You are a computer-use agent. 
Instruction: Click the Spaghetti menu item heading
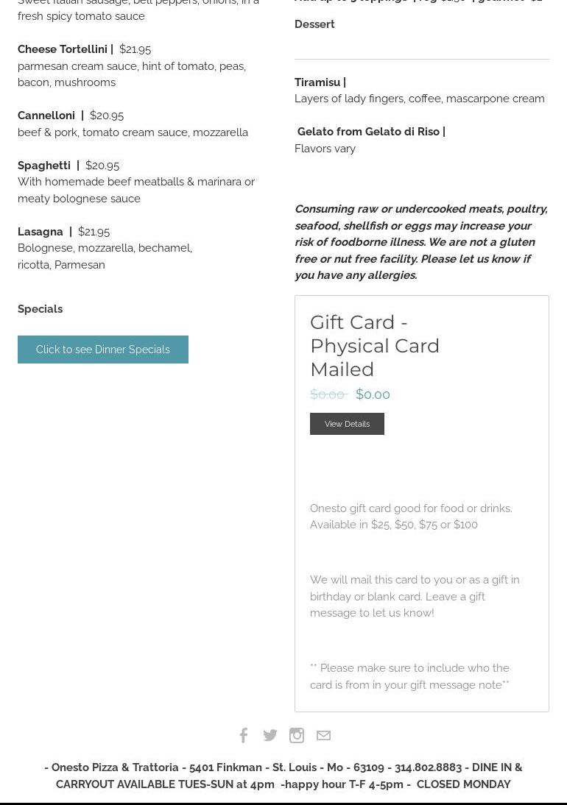(44, 166)
